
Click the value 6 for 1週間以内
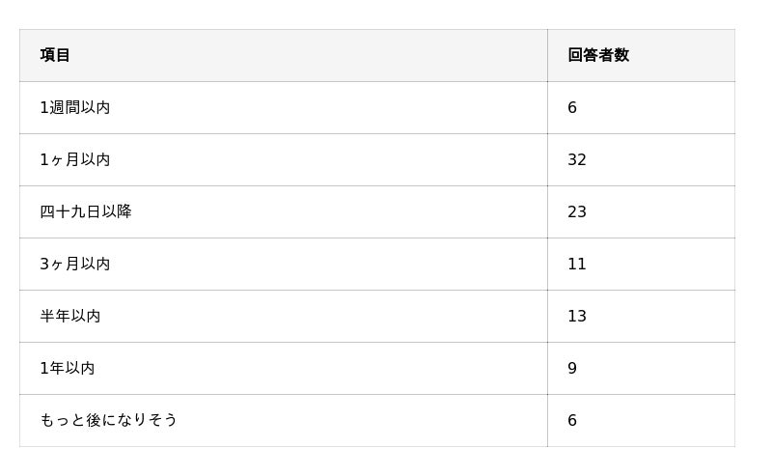point(572,107)
